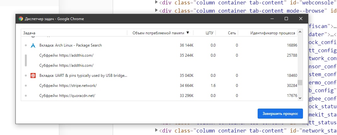Sort by the Сеть column header
The width and height of the screenshot is (337, 135).
(x=232, y=33)
